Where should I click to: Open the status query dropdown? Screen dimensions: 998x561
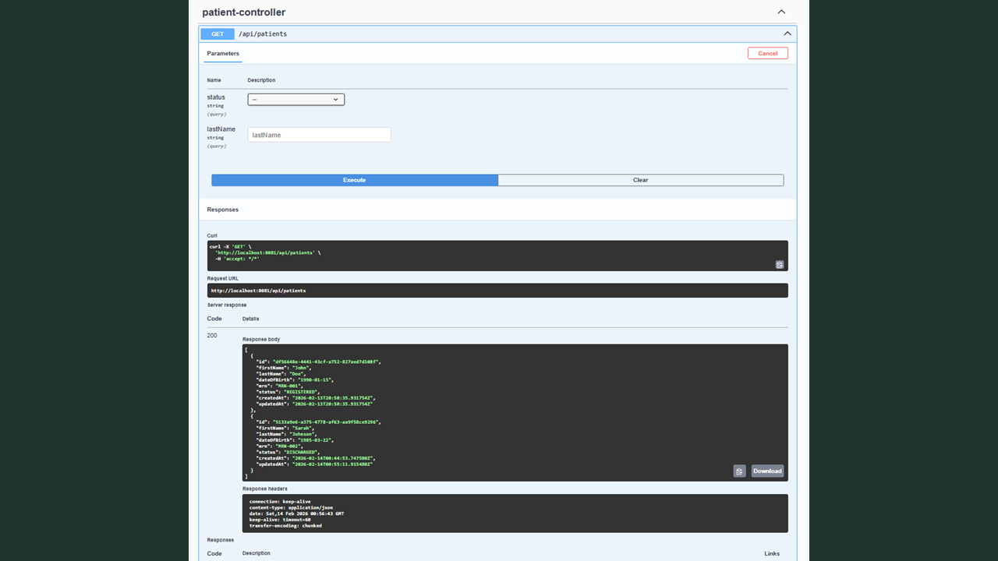coord(296,100)
